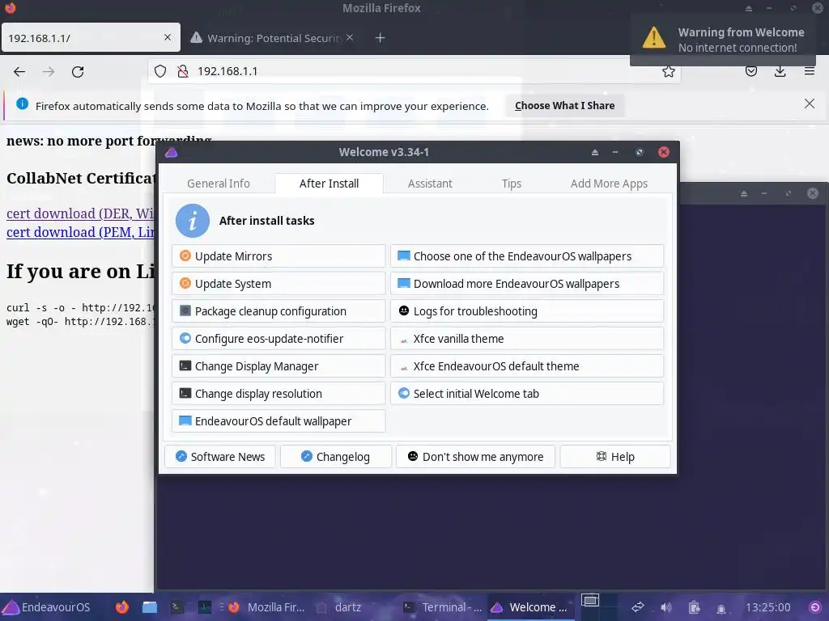
Task: Open Logs for troubleshooting
Action: point(527,311)
